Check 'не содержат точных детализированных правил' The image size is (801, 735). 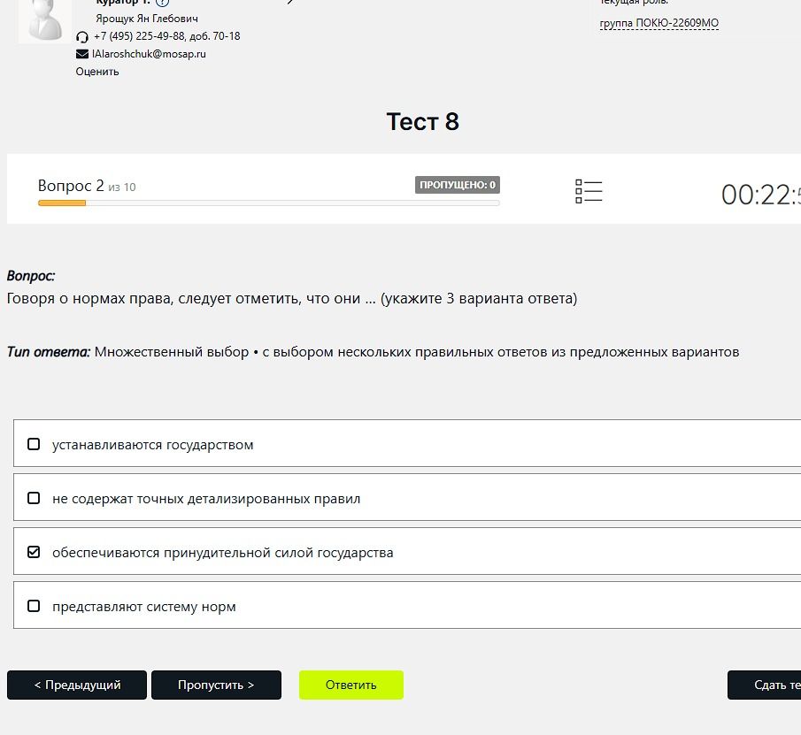pos(34,498)
